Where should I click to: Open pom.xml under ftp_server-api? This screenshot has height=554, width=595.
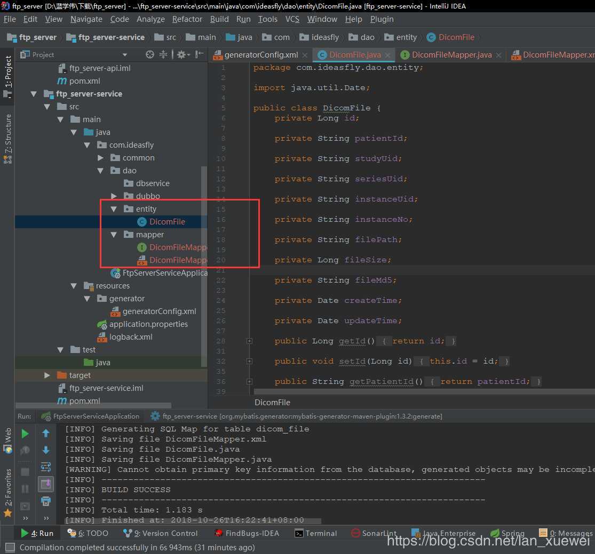tap(78, 81)
